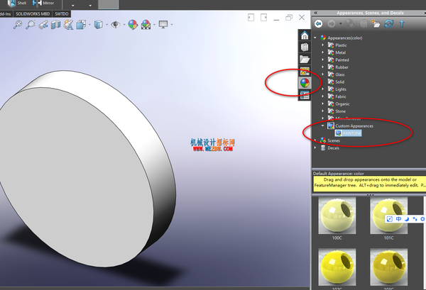Click the Zoom to Area magnifier

[x=31, y=25]
